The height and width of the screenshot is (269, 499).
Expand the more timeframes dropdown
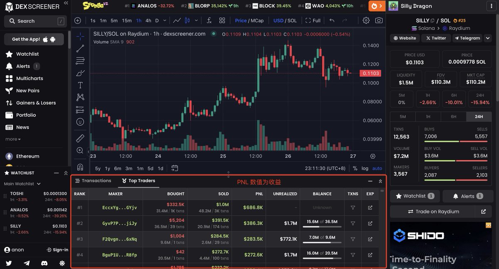[165, 20]
